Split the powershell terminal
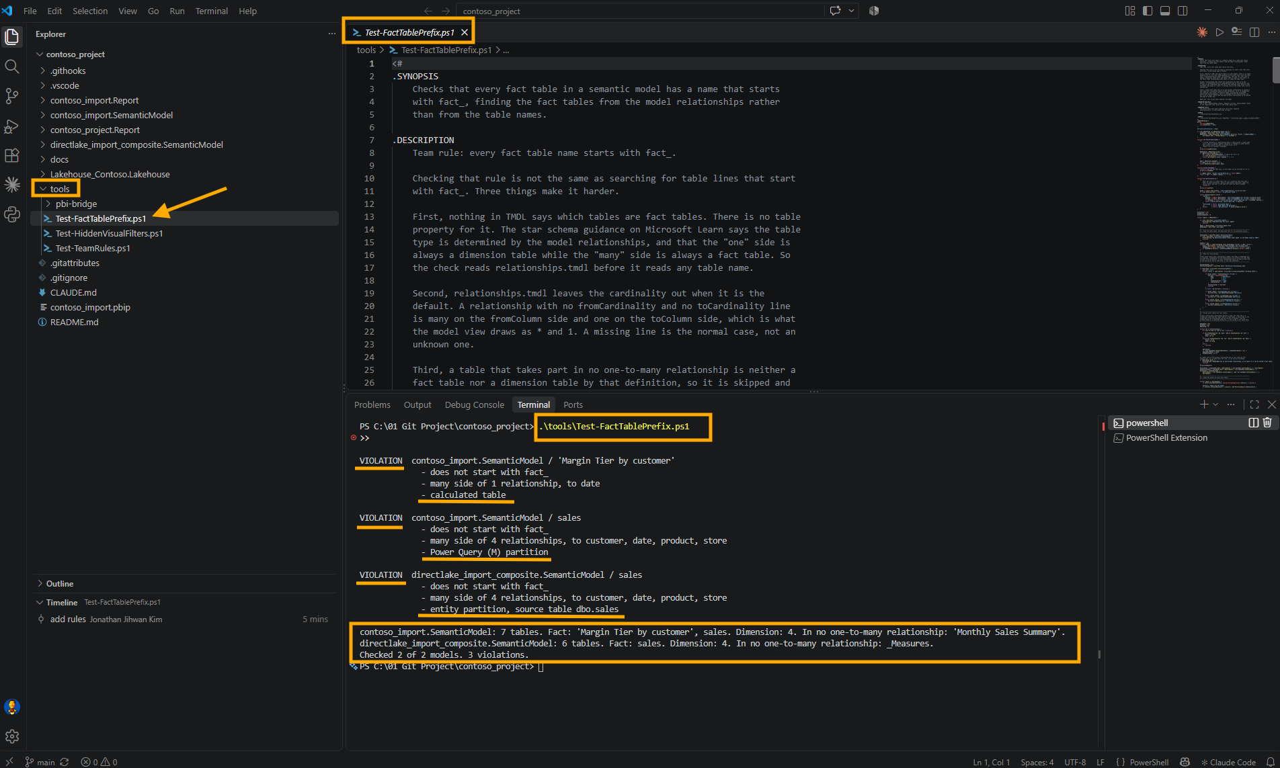 click(x=1253, y=423)
